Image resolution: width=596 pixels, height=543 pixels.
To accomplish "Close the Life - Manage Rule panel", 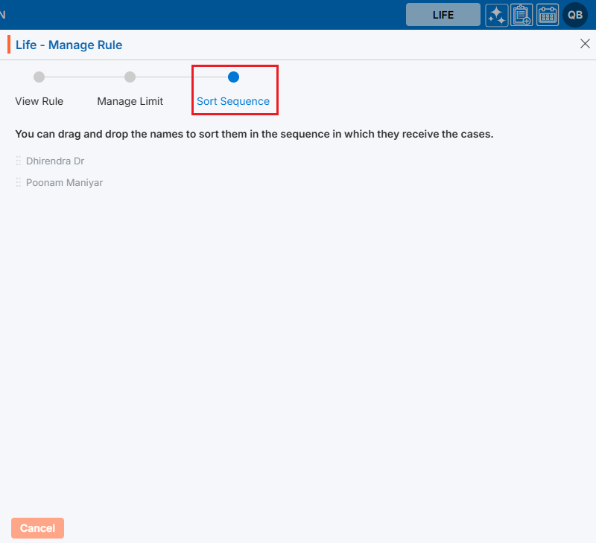I will (585, 44).
